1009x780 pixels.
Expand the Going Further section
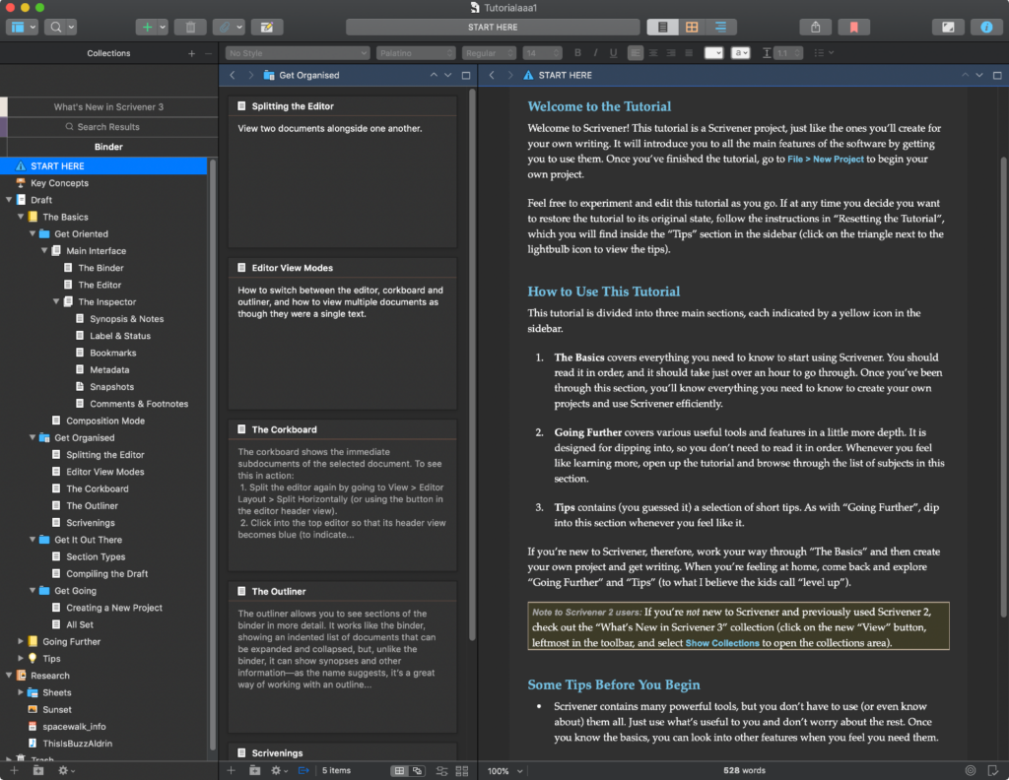point(21,641)
